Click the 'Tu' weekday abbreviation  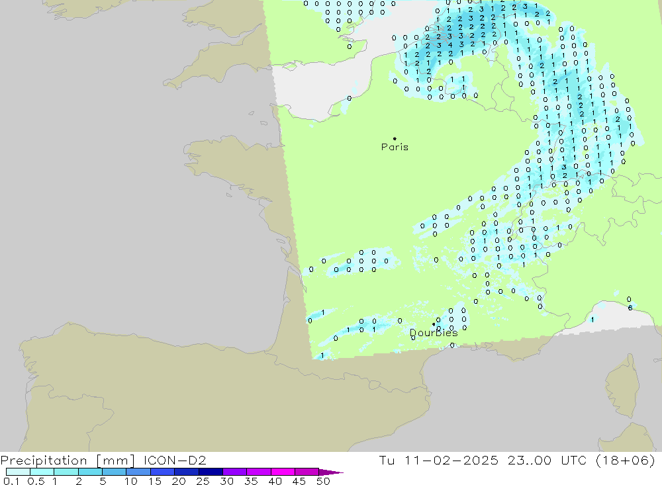click(387, 460)
